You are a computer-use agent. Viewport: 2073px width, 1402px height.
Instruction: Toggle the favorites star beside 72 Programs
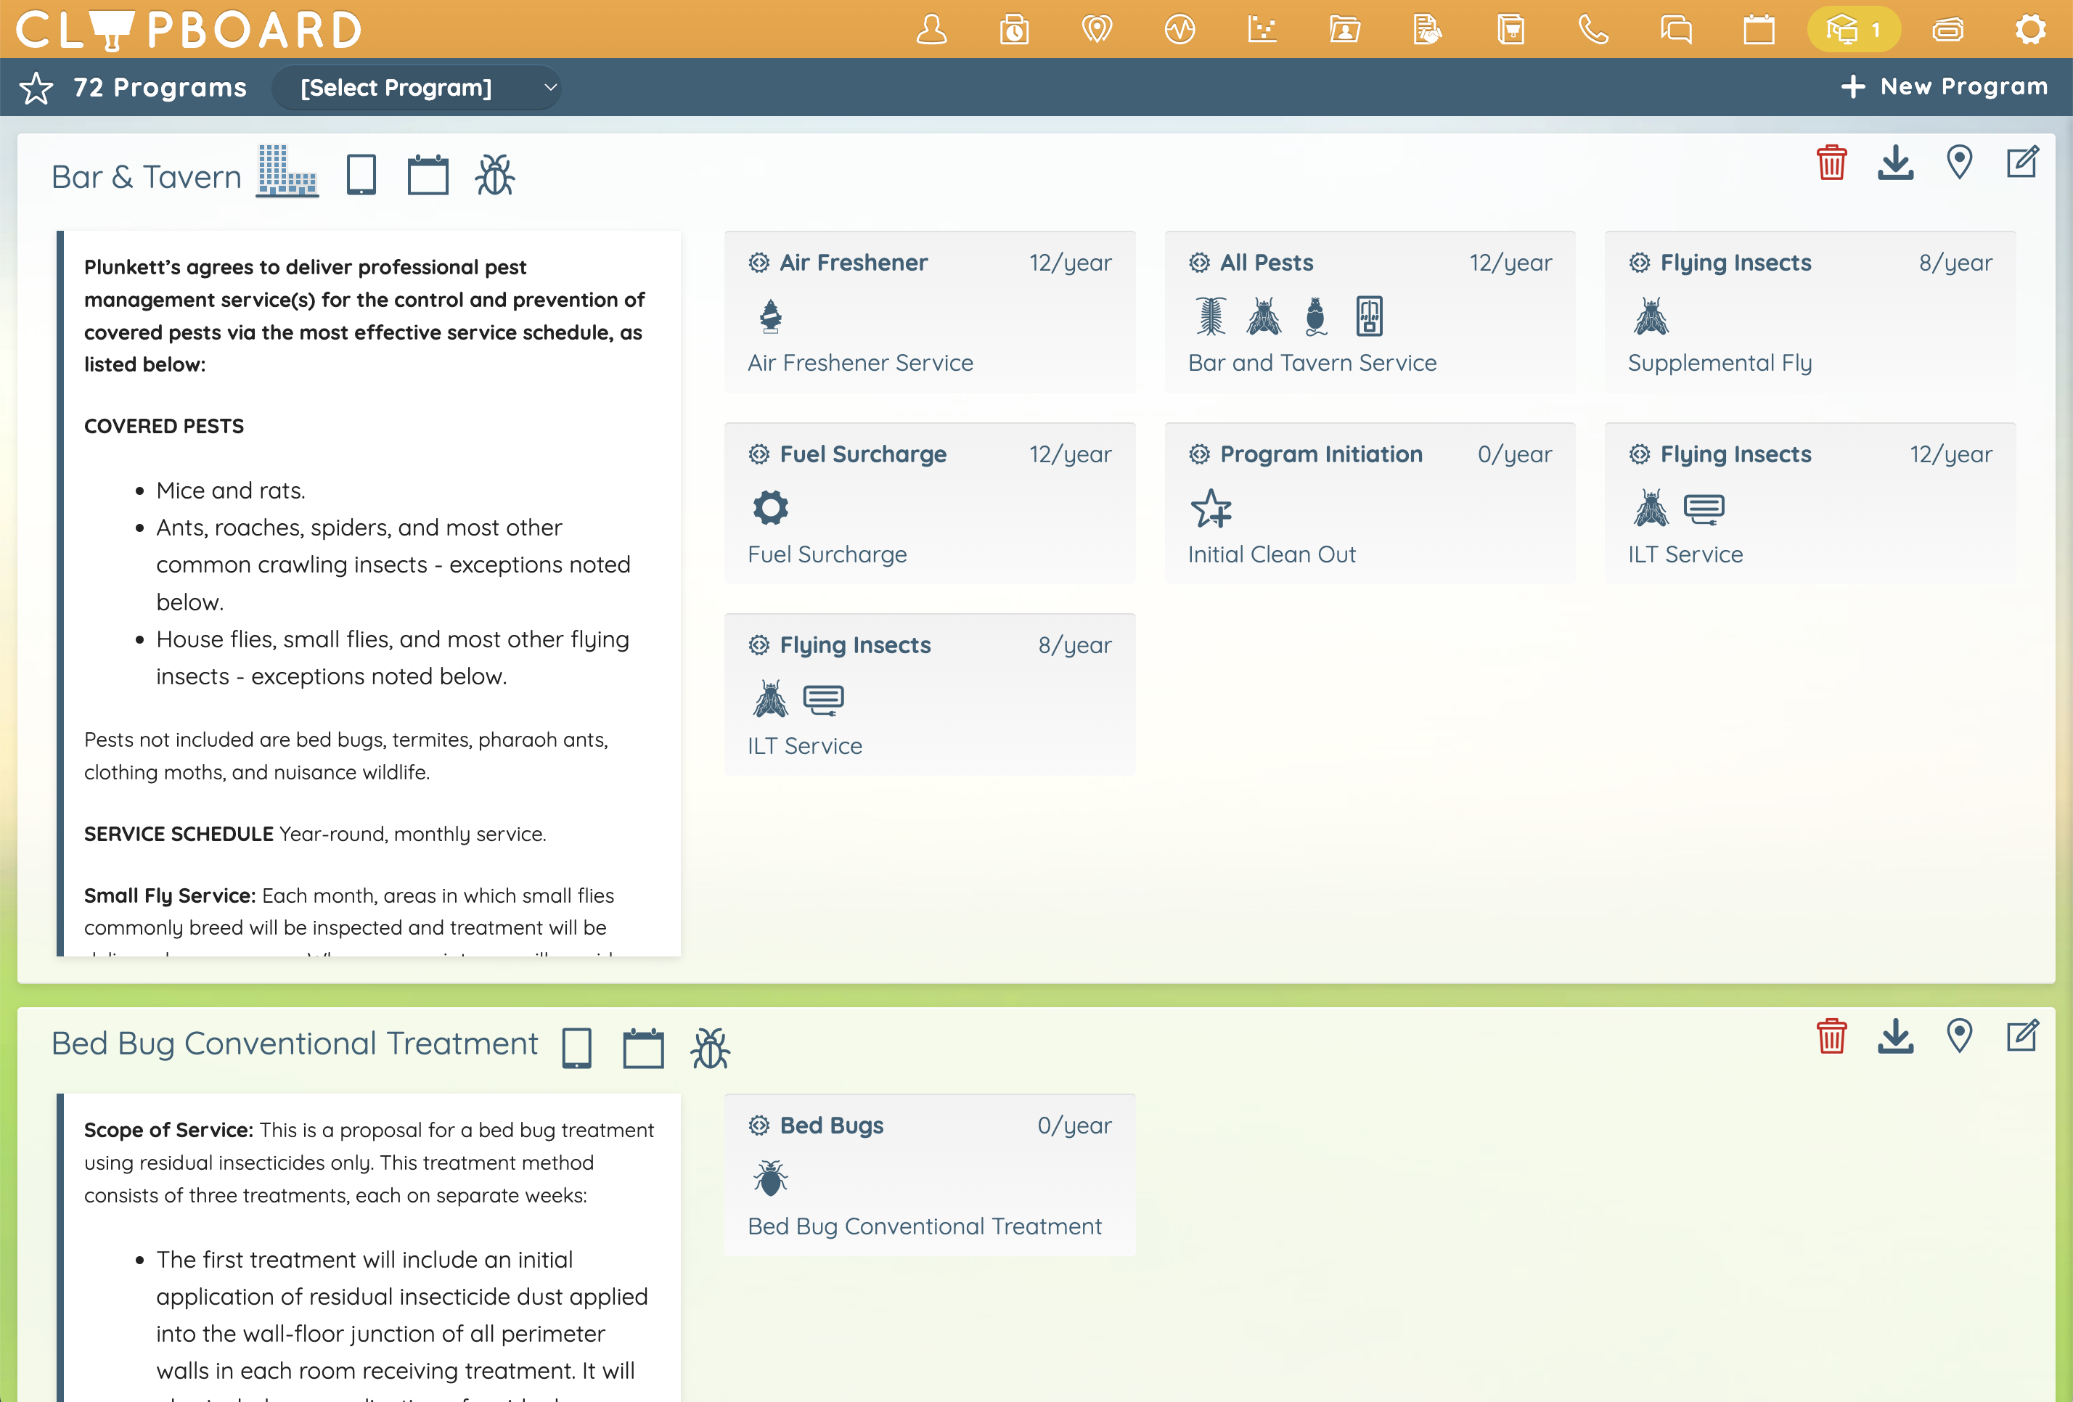pyautogui.click(x=36, y=87)
